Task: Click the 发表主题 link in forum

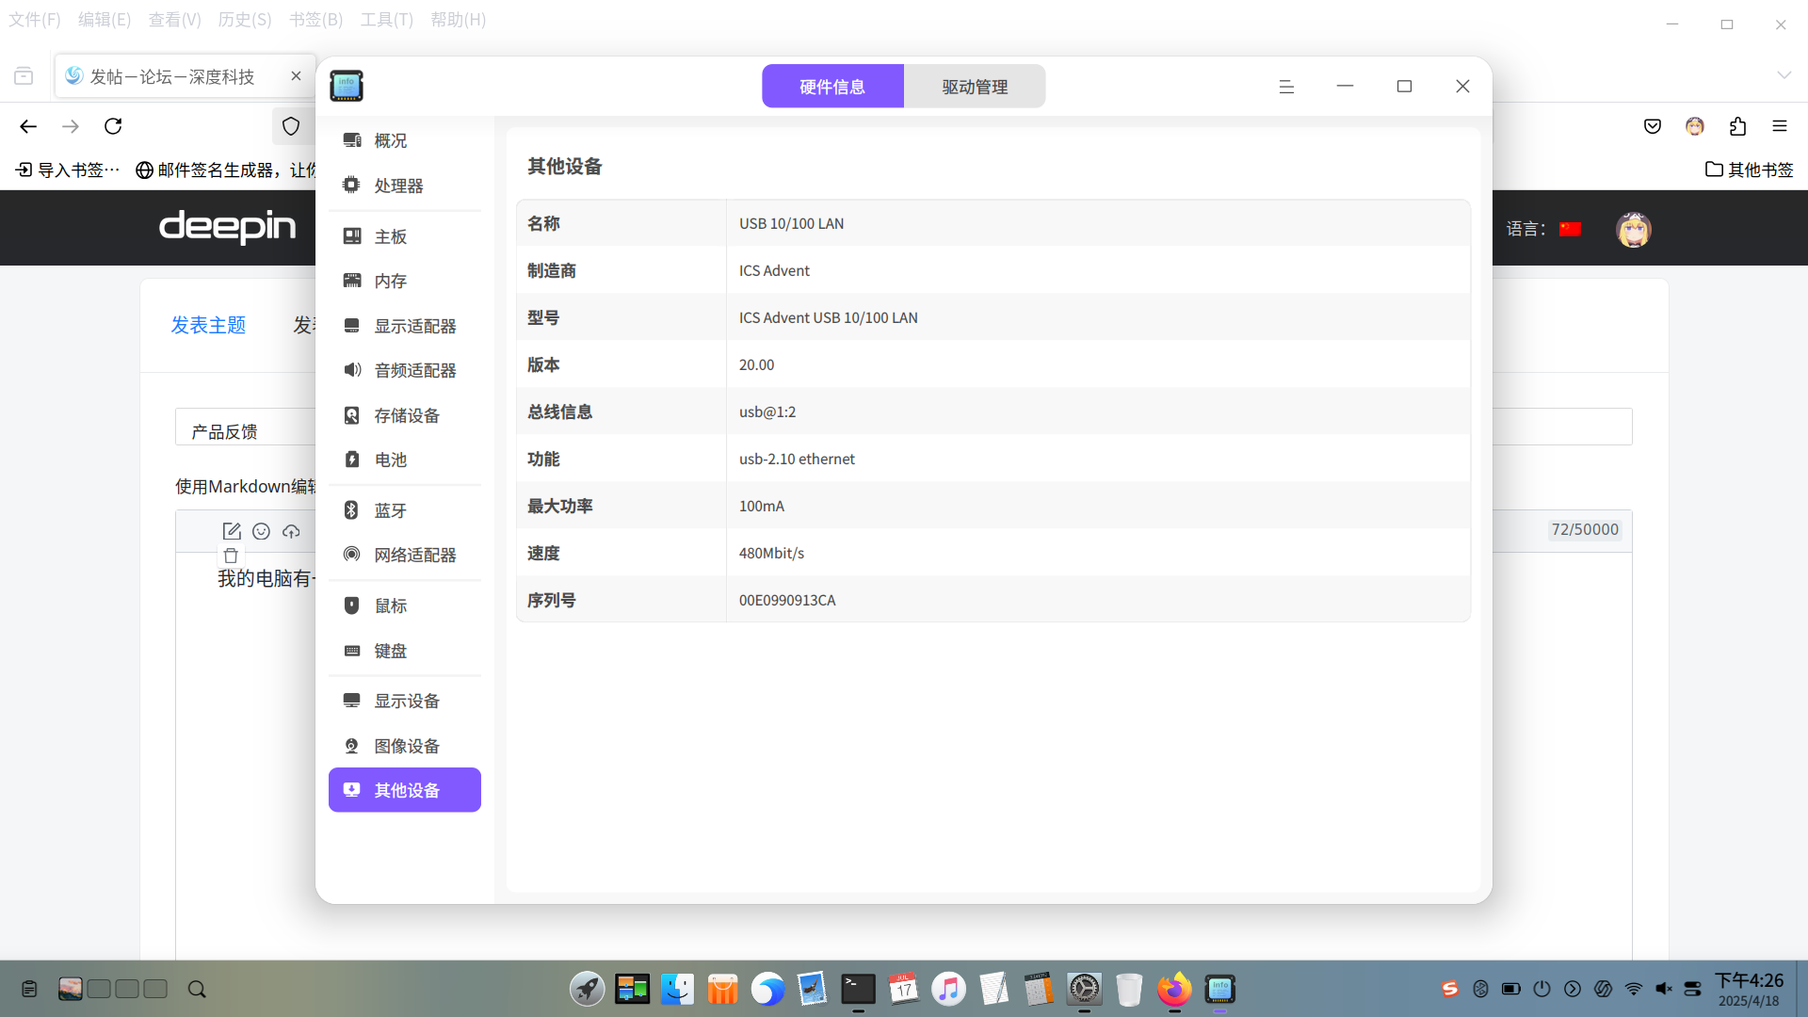Action: pos(208,325)
